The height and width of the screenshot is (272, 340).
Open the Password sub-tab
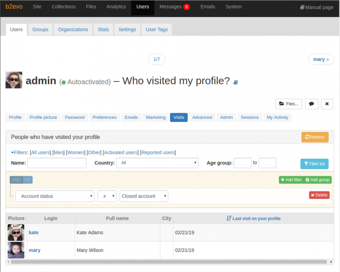(x=75, y=117)
